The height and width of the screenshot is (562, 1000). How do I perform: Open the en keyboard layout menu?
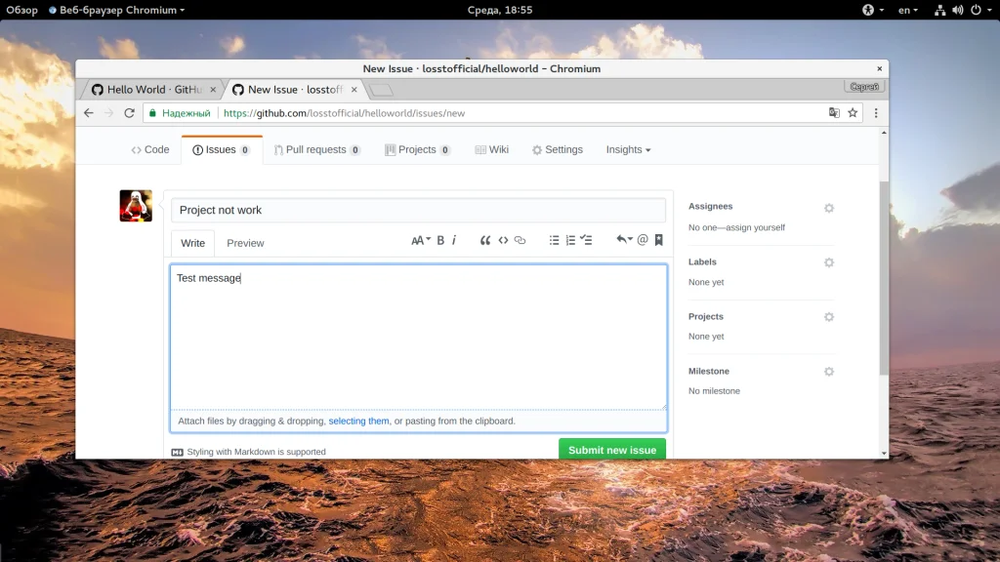pos(908,10)
